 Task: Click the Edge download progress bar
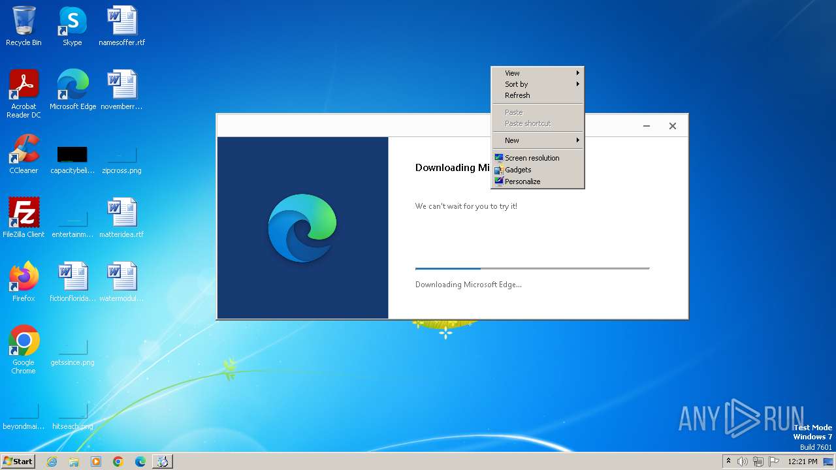532,268
